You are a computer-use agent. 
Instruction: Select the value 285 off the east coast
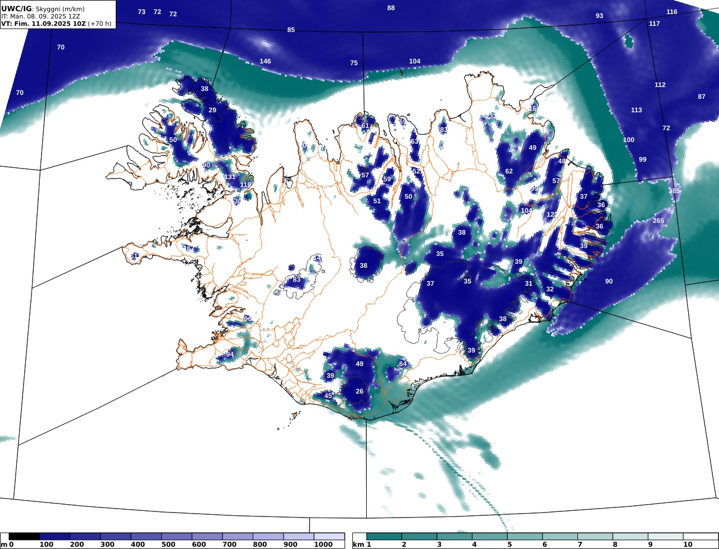tap(674, 191)
